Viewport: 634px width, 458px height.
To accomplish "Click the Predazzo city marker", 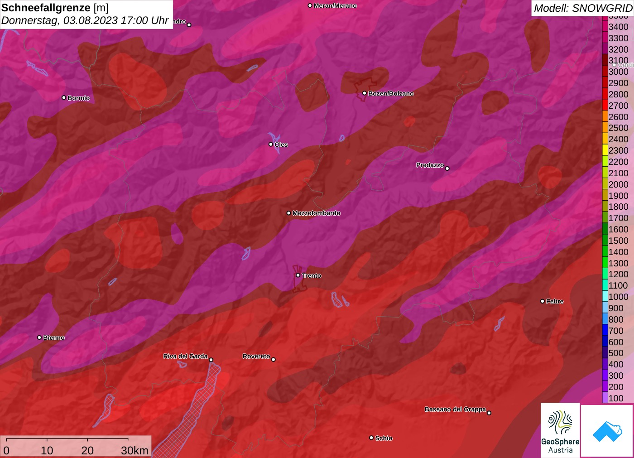I will tap(447, 169).
